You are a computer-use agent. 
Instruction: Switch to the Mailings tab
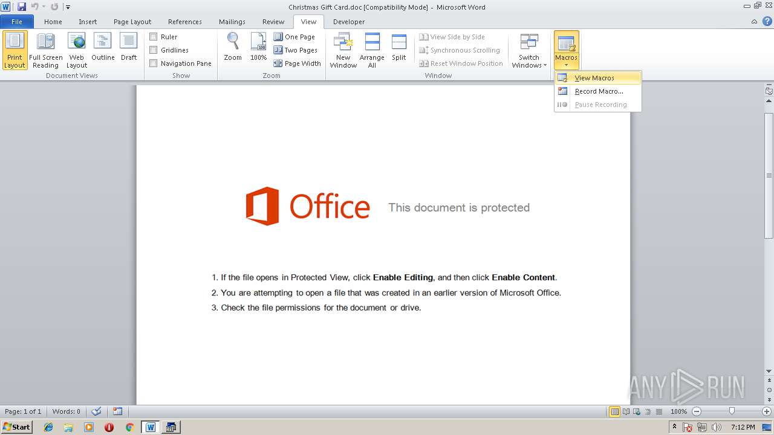232,22
